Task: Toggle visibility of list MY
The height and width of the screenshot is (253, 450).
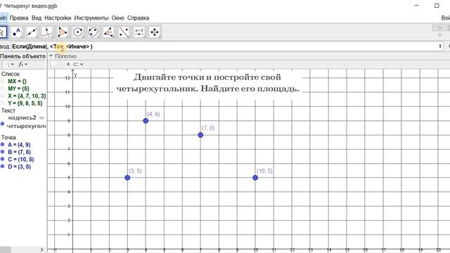Action: (2, 89)
